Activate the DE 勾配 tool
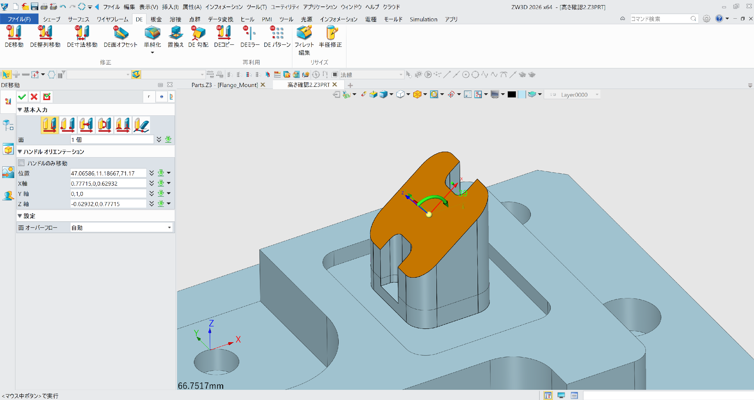The height and width of the screenshot is (400, 754). [198, 36]
